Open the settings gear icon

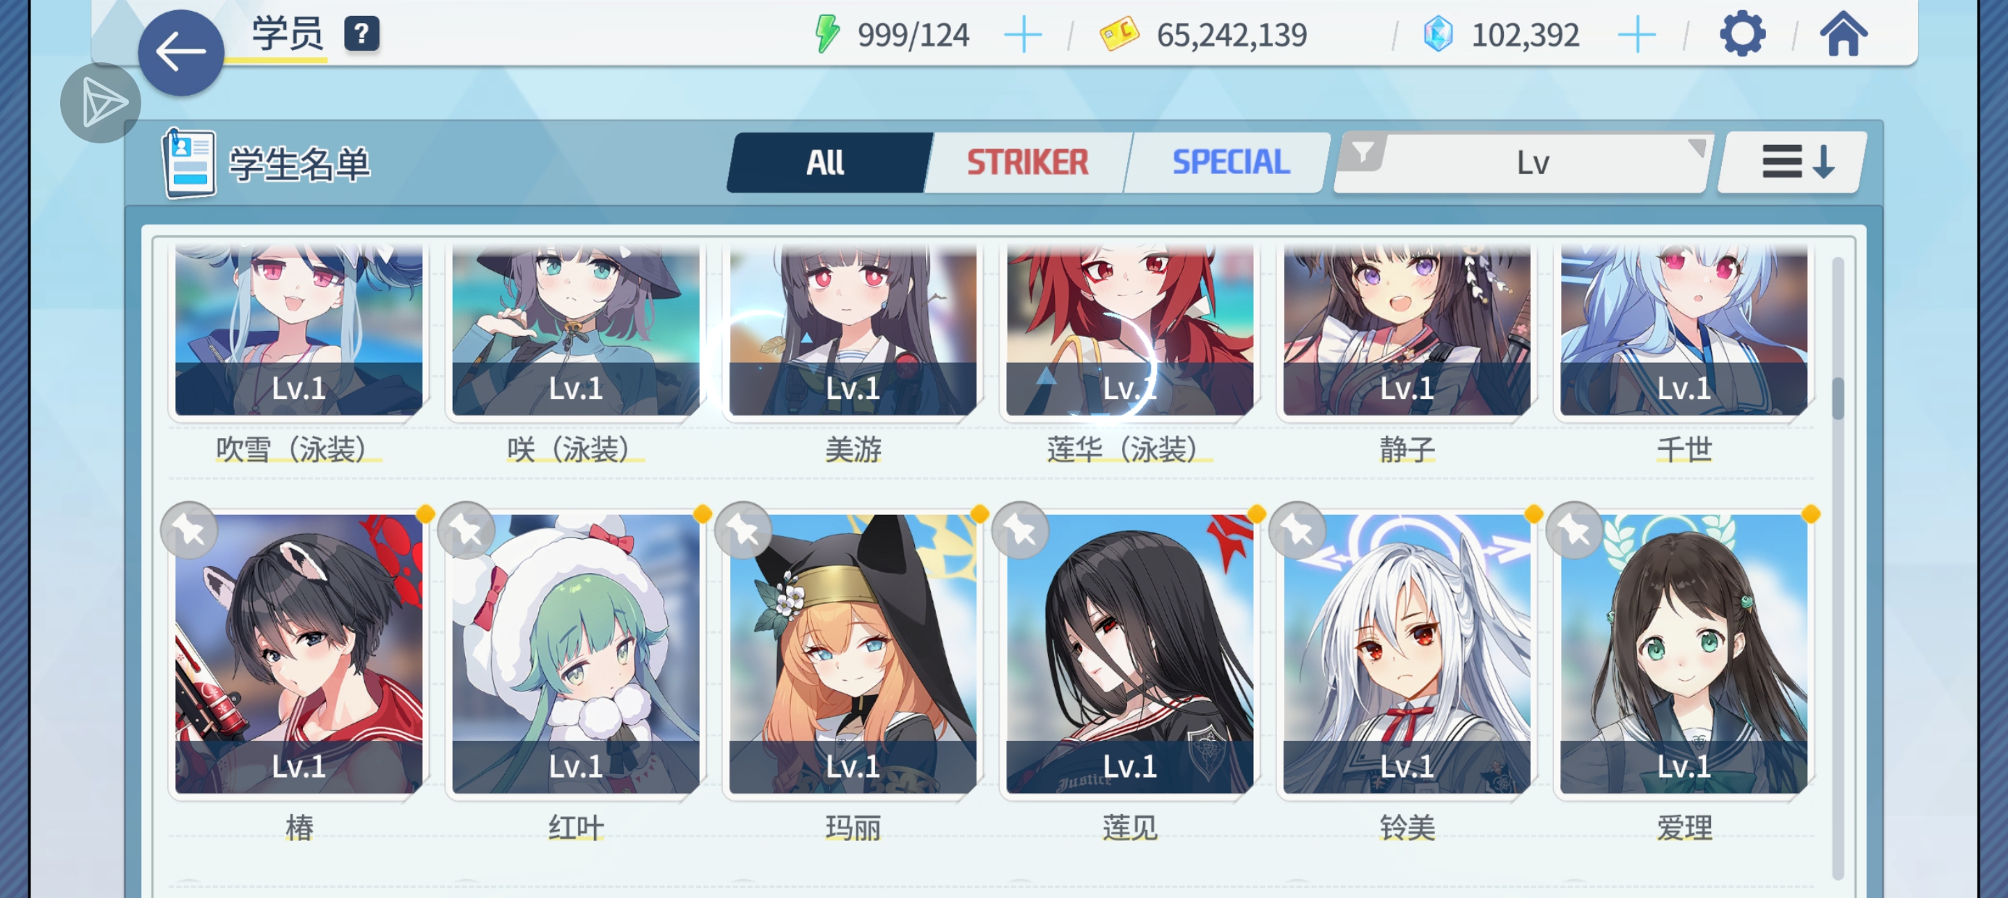coord(1741,34)
